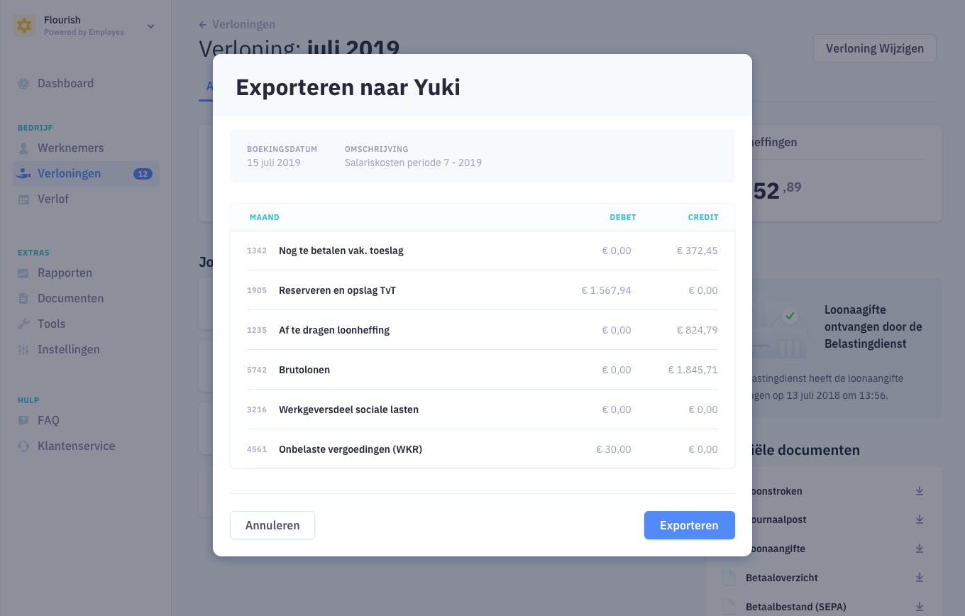The width and height of the screenshot is (965, 616).
Task: Click the Betaalbestand (SEPA) document file icon
Action: tap(728, 607)
